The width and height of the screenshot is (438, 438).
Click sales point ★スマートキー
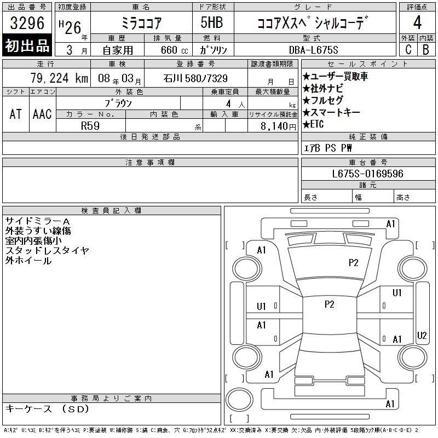click(x=331, y=112)
